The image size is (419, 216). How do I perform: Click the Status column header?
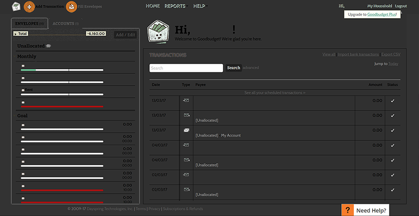click(393, 85)
